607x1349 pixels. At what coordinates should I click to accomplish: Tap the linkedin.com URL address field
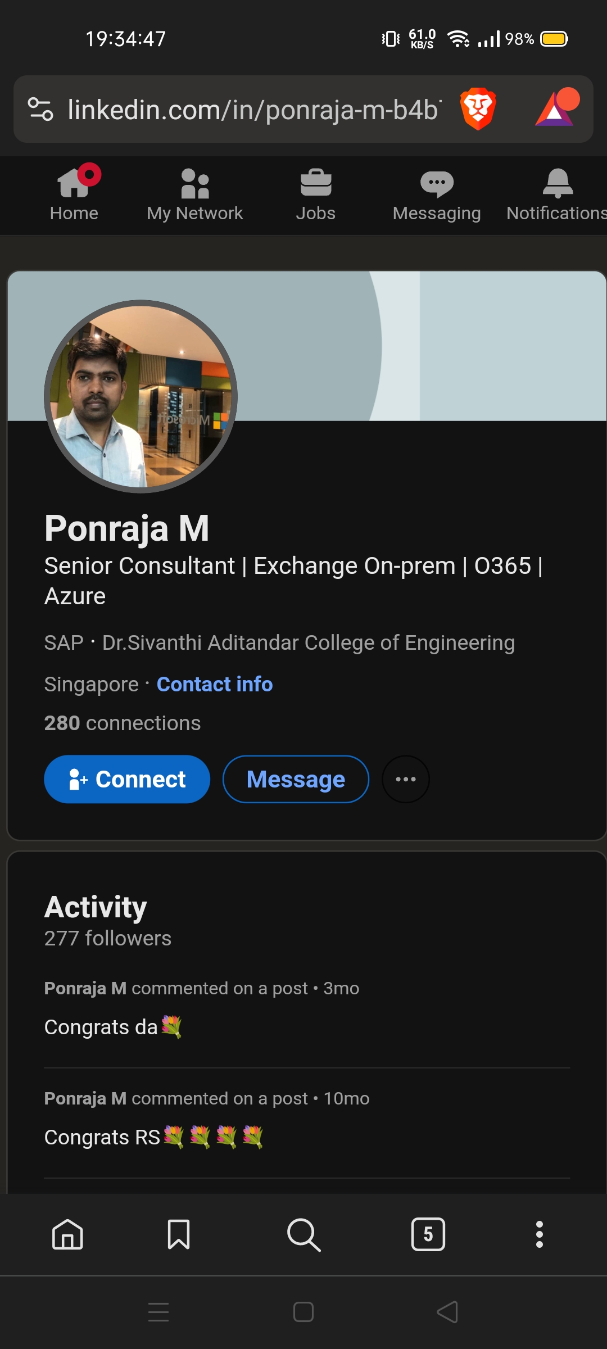(x=253, y=110)
